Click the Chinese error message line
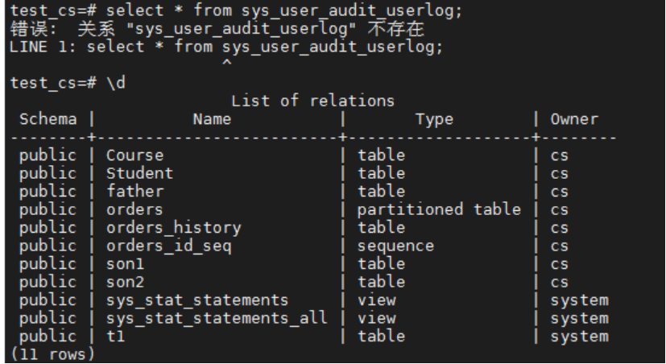The image size is (666, 364). point(217,29)
